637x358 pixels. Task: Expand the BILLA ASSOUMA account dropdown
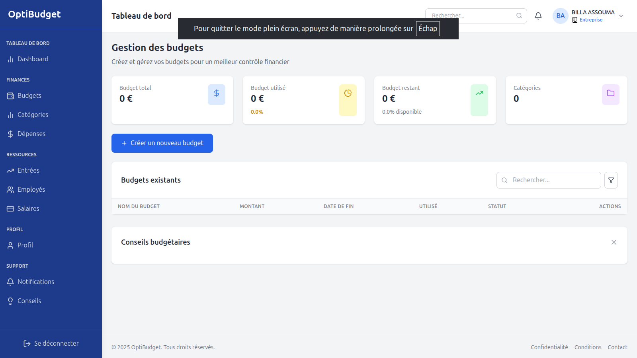(621, 16)
